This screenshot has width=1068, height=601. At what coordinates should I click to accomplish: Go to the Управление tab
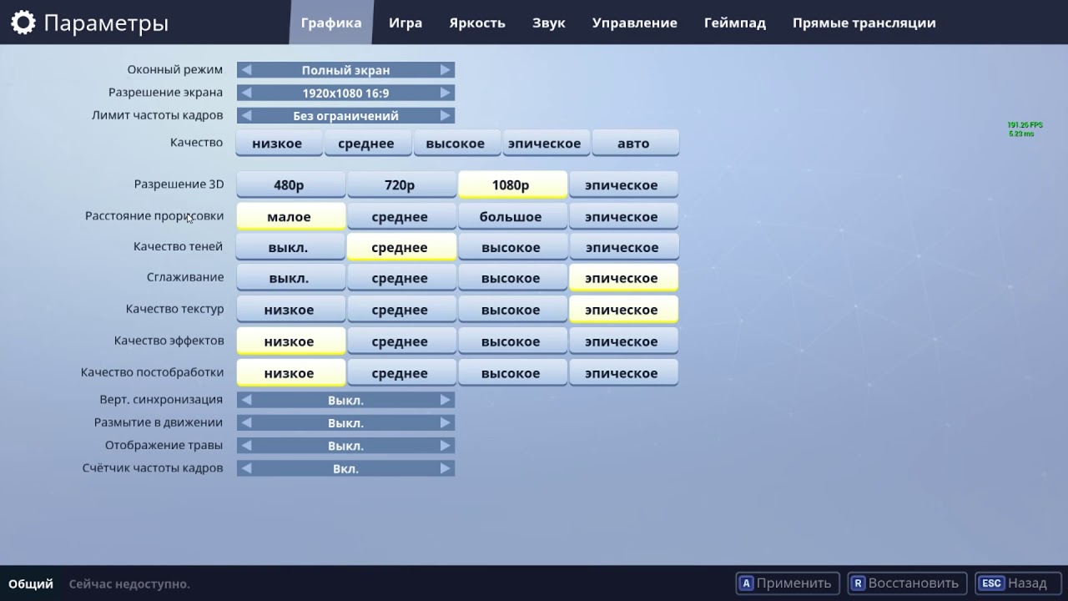[635, 23]
